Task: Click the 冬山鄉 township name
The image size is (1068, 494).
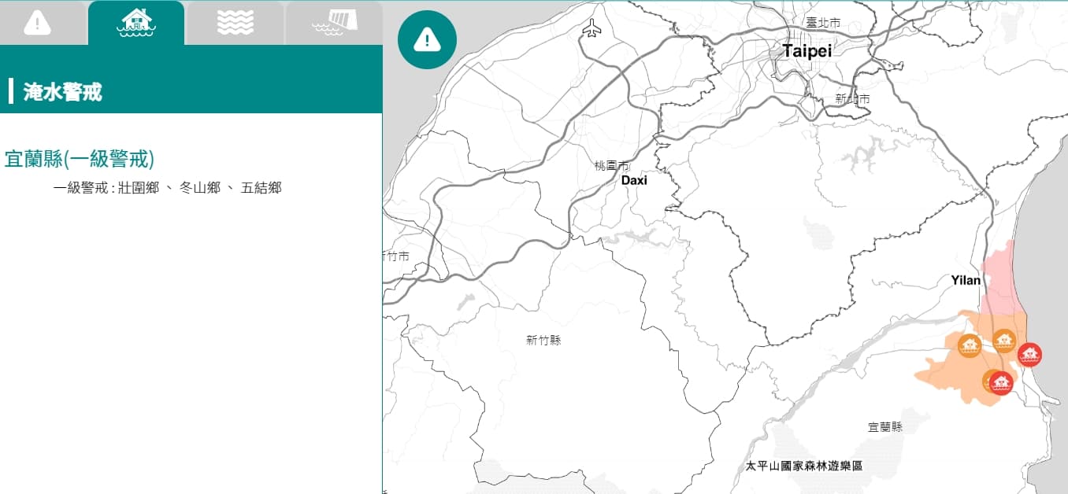Action: coord(200,188)
